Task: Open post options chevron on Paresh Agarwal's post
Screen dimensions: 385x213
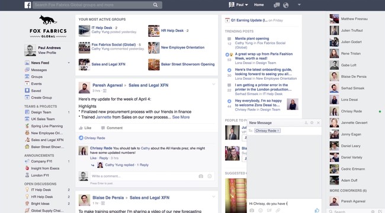Action: (x=214, y=84)
